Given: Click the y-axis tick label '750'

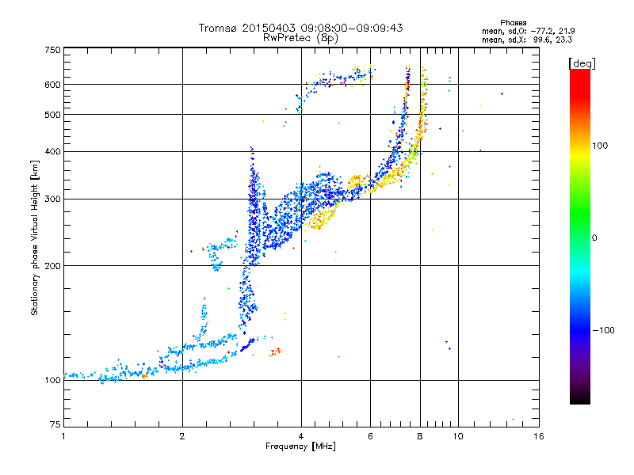Looking at the screenshot, I should [52, 50].
